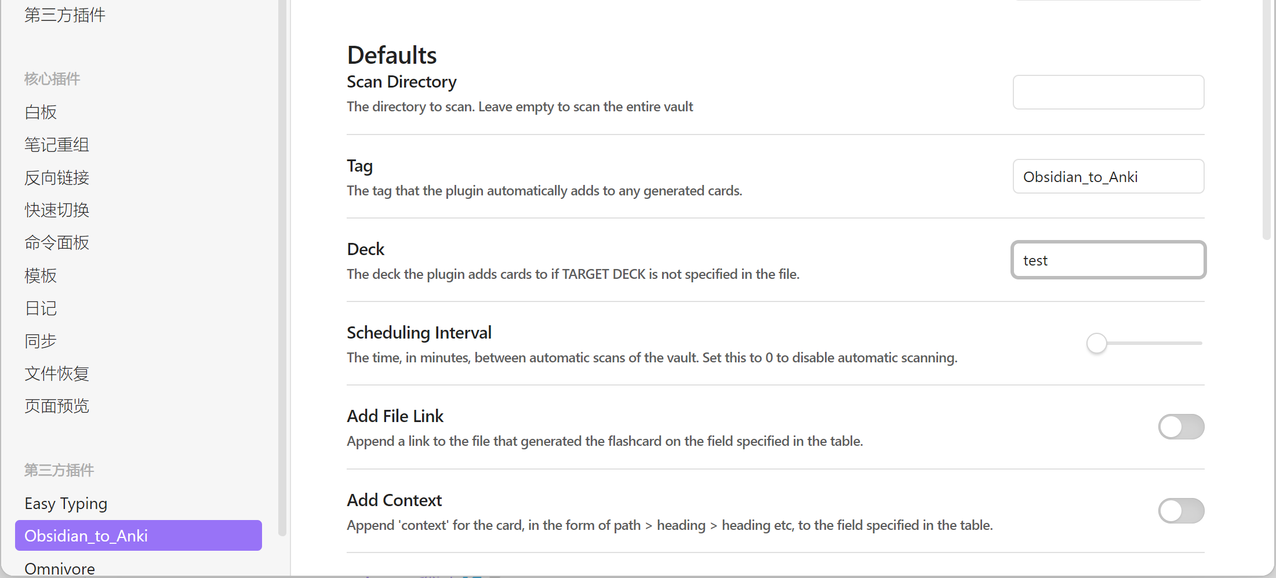Click the settings sidebar scrollbar
Screen dimensions: 1276x578
point(282,267)
